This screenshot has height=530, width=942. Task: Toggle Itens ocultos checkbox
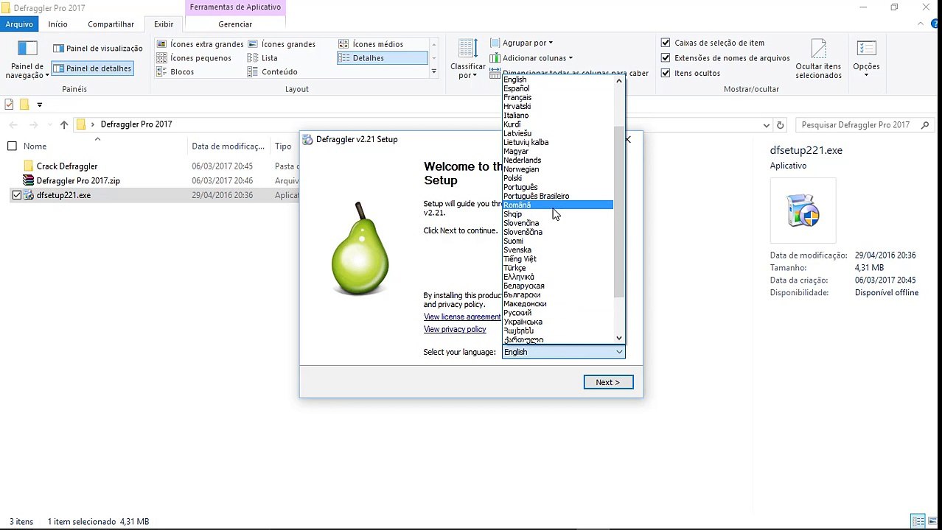[666, 73]
